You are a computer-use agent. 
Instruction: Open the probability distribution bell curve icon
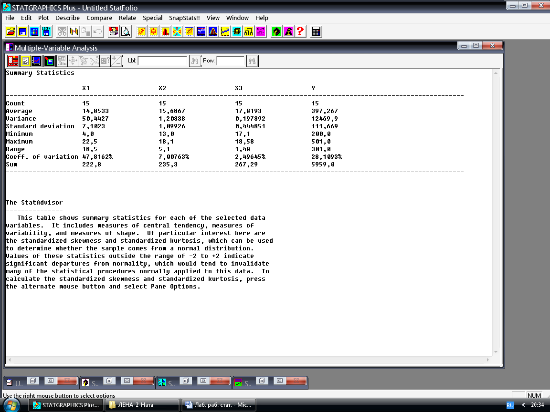point(213,31)
